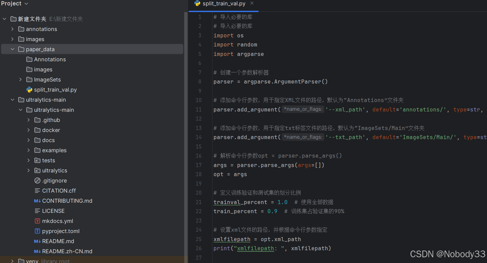Collapse the paper_data folder arrow
Image resolution: width=487 pixels, height=263 pixels.
(12, 49)
